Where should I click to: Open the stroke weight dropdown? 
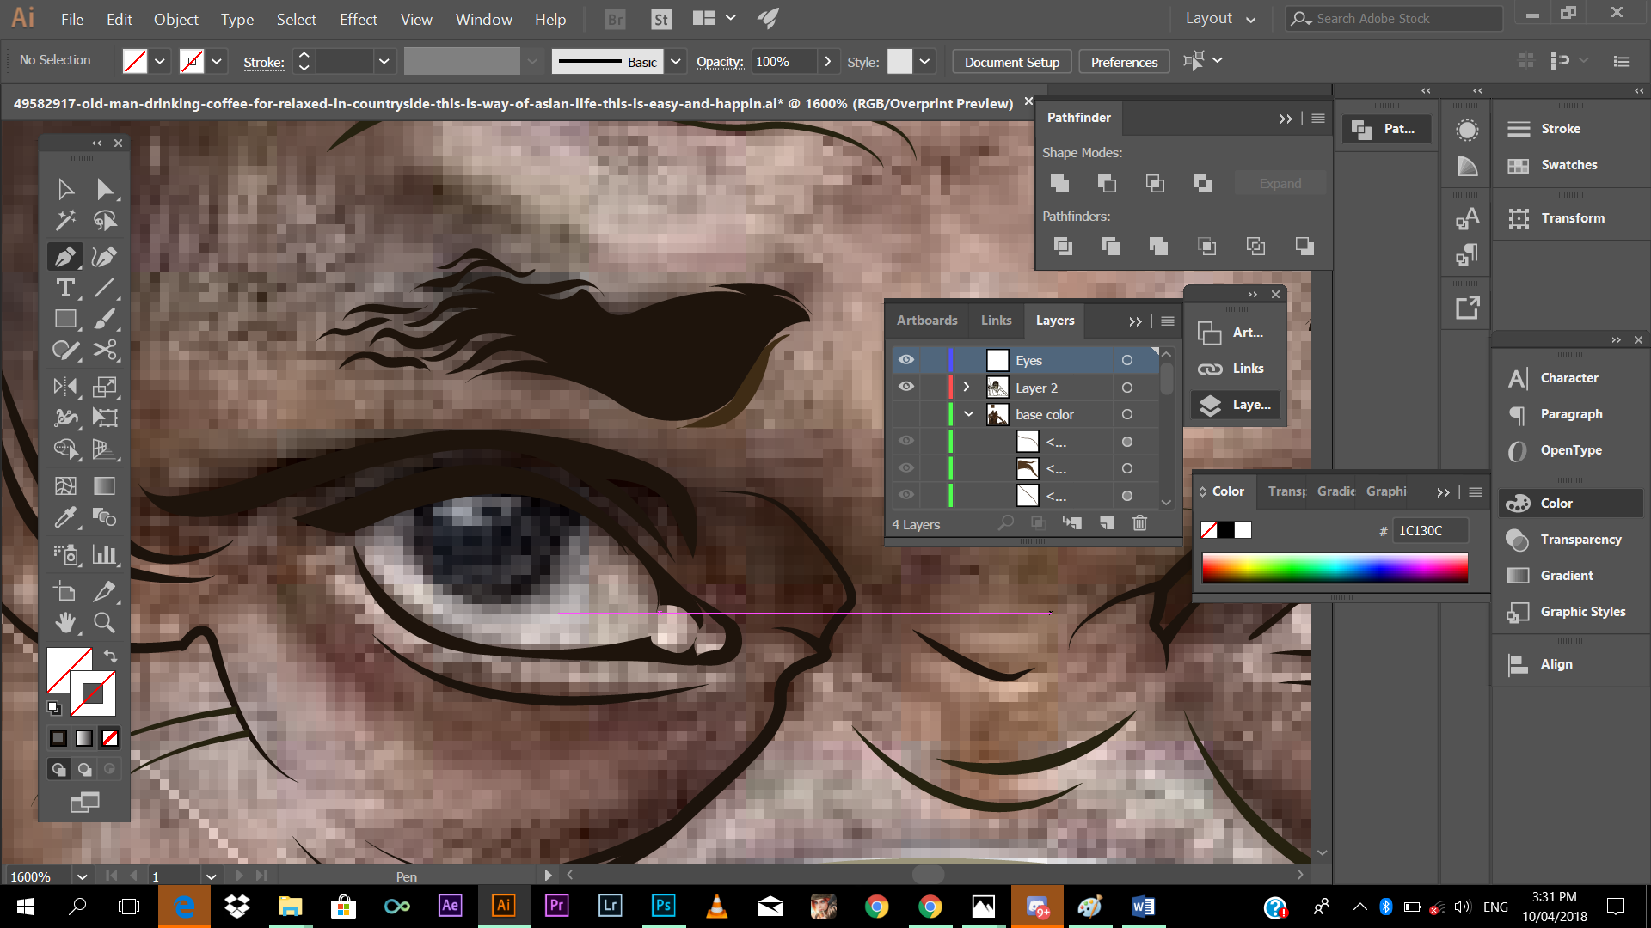pyautogui.click(x=384, y=61)
